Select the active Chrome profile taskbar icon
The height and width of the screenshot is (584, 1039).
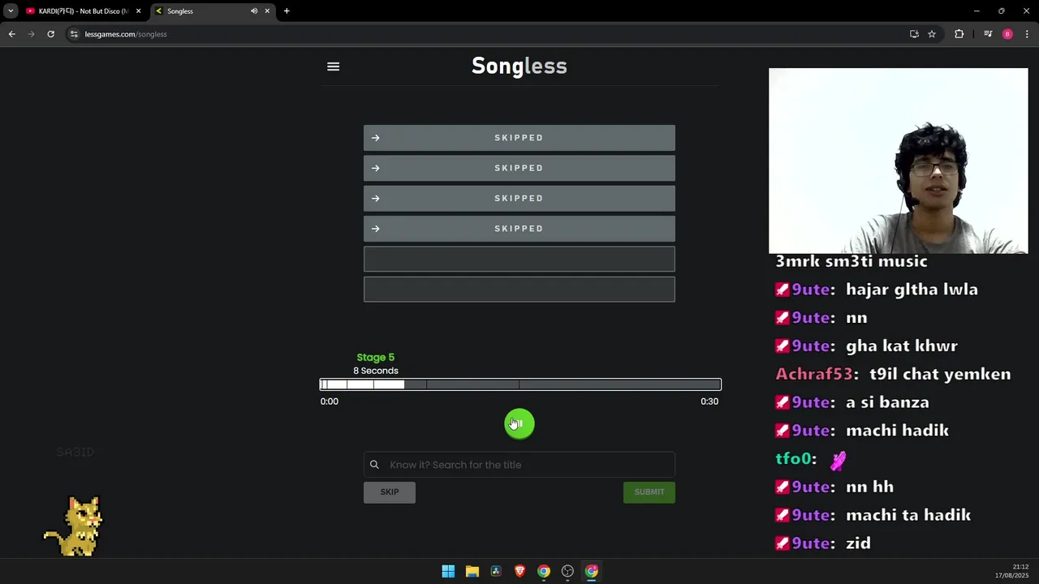coord(592,571)
